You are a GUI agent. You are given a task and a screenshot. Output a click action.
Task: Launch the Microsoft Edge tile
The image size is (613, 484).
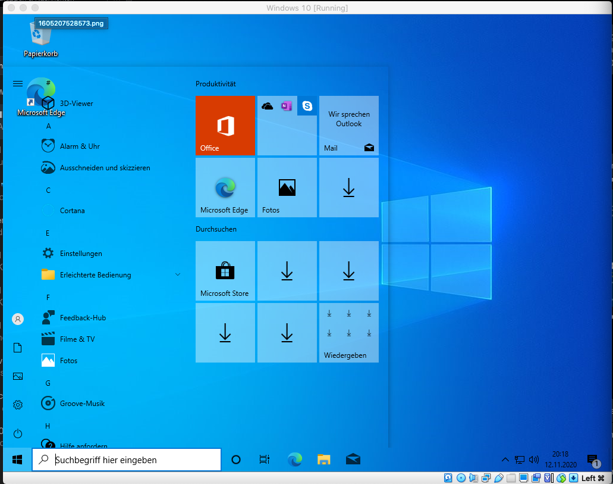[x=225, y=187]
